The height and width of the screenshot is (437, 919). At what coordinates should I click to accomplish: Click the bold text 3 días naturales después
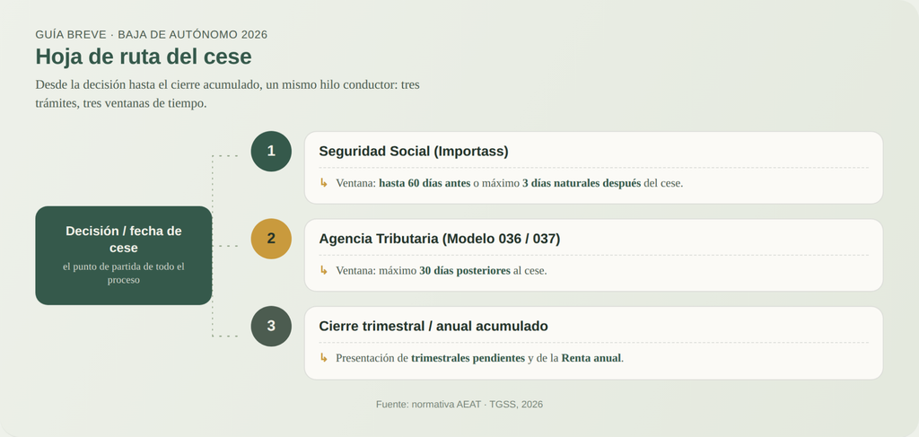coord(582,183)
